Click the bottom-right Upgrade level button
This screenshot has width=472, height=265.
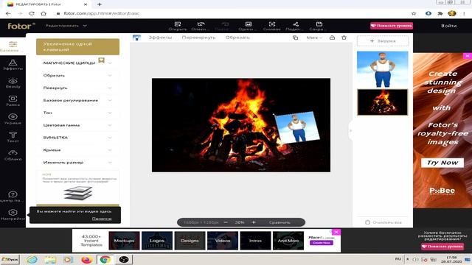click(442, 247)
